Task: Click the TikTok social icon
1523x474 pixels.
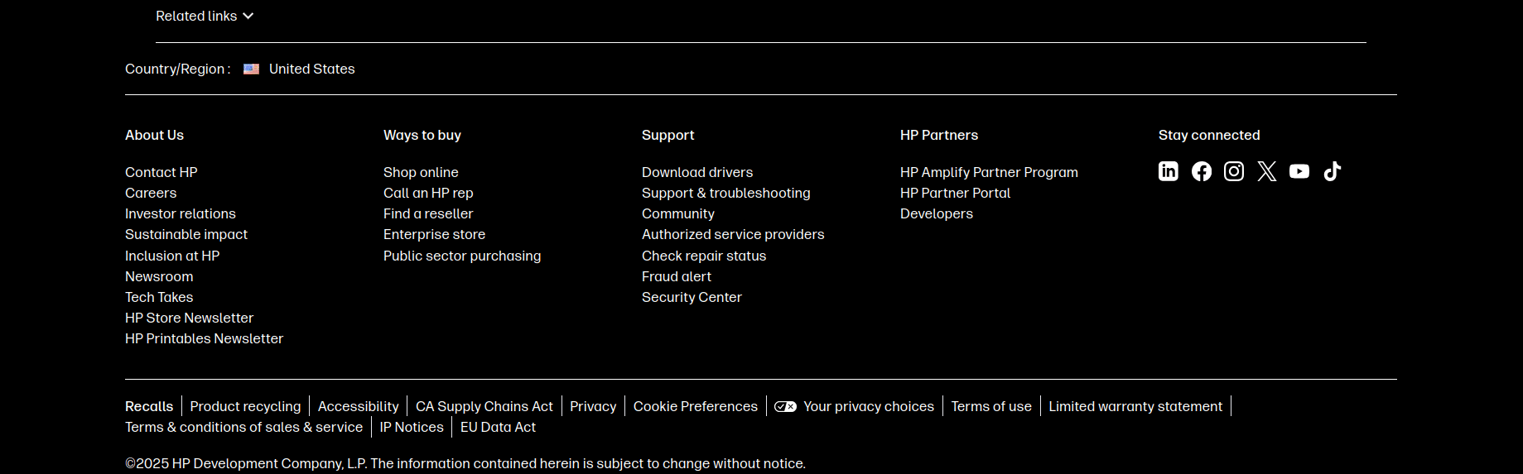Action: pyautogui.click(x=1332, y=171)
